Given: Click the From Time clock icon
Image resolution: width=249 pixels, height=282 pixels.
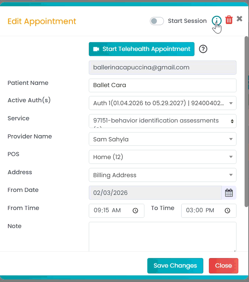Looking at the screenshot, I should (135, 210).
